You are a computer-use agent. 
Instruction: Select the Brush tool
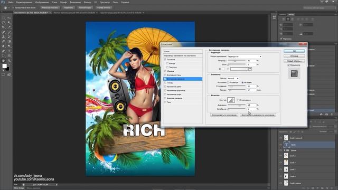pos(9,32)
